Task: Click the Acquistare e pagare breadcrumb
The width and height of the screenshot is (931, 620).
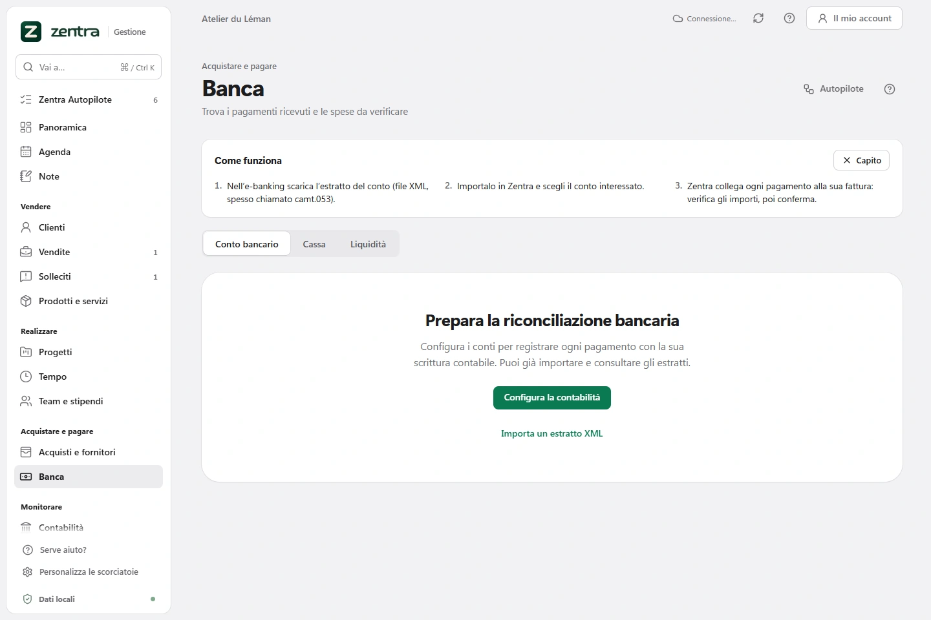Action: [239, 66]
